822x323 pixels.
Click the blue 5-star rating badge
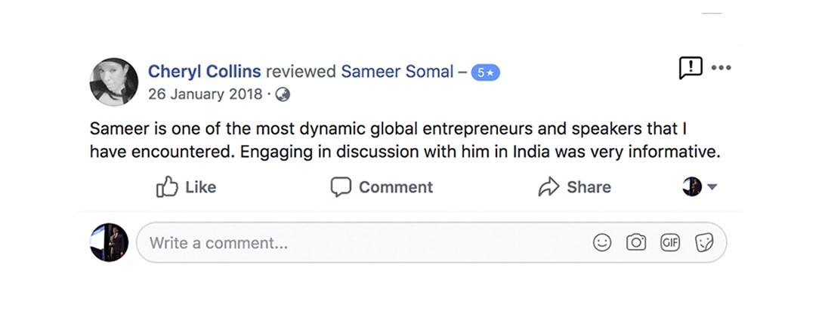click(485, 73)
